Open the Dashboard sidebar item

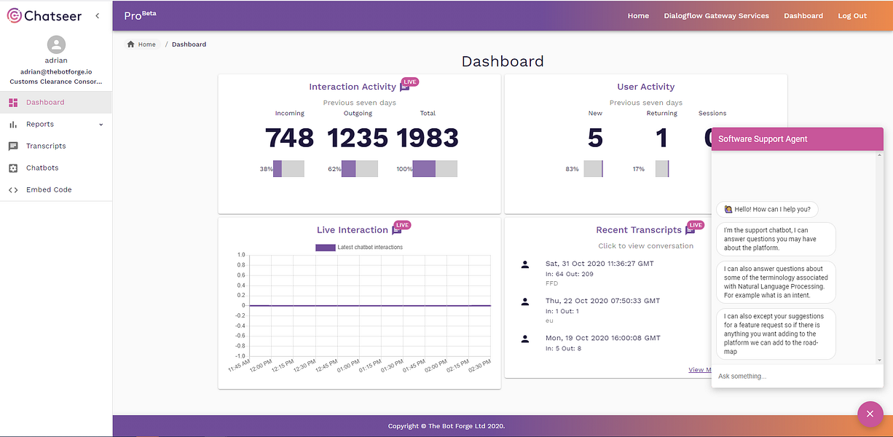click(x=56, y=102)
